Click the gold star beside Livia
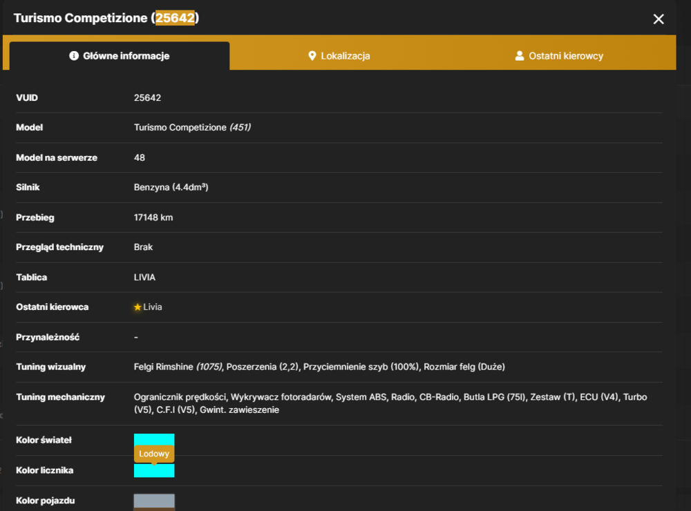This screenshot has height=511, width=691. coord(138,307)
